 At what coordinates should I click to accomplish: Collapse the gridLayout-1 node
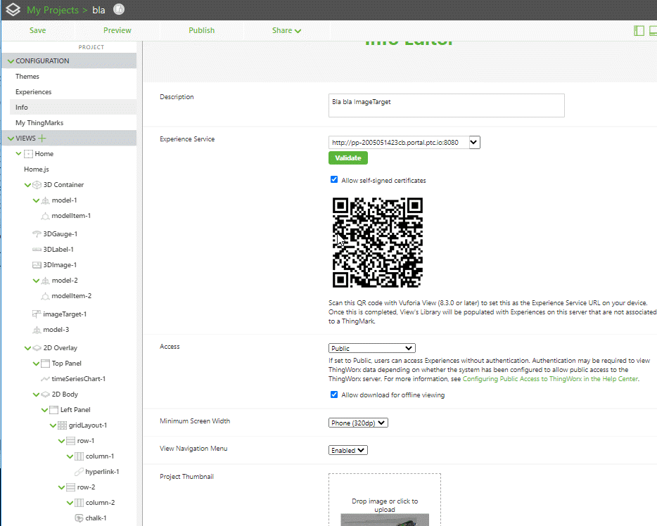[x=53, y=425]
